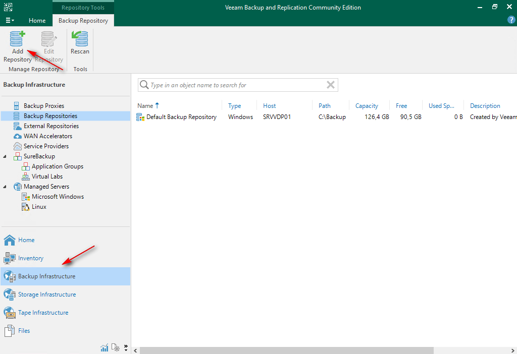Image resolution: width=517 pixels, height=354 pixels.
Task: Click the horizontal scrollbar at the bottom
Action: pyautogui.click(x=285, y=350)
